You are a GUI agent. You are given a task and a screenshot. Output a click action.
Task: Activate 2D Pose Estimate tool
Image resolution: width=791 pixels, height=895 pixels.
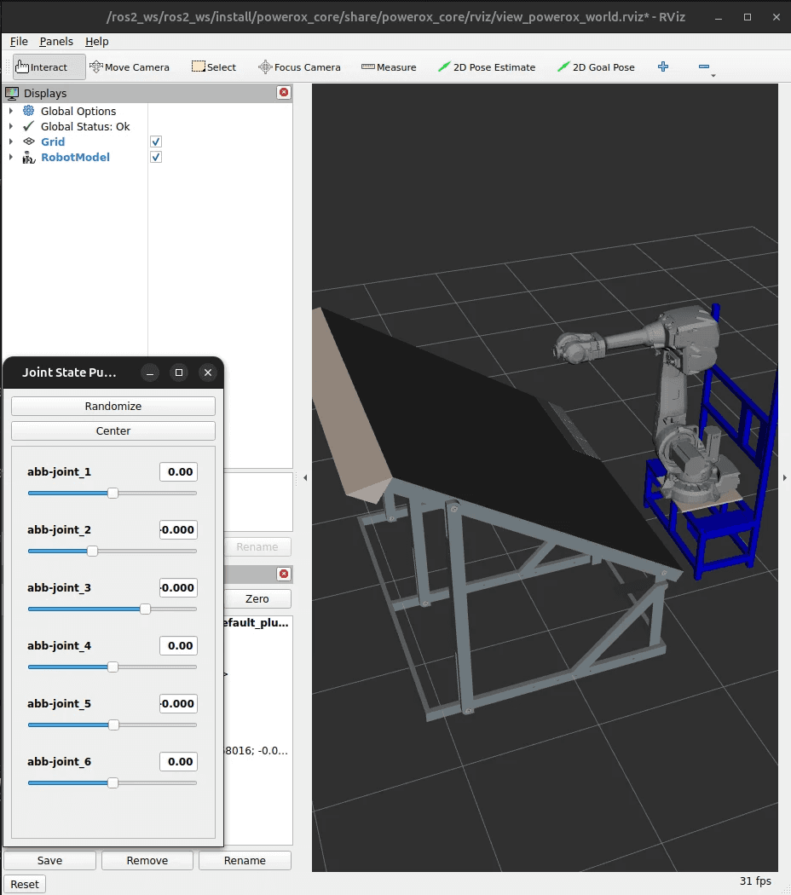point(487,67)
